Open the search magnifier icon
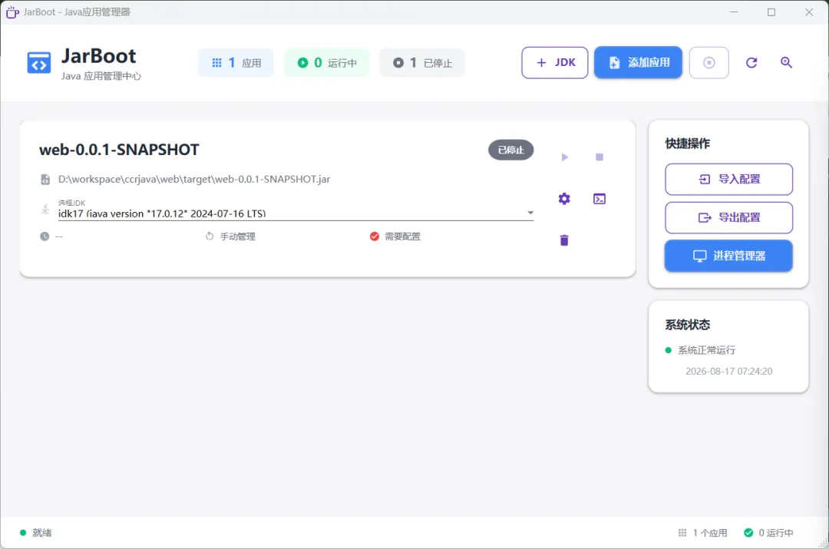 coord(786,62)
